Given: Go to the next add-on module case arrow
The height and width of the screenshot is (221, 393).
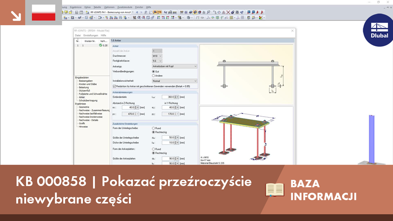Looking at the screenshot, I should coord(141,12).
